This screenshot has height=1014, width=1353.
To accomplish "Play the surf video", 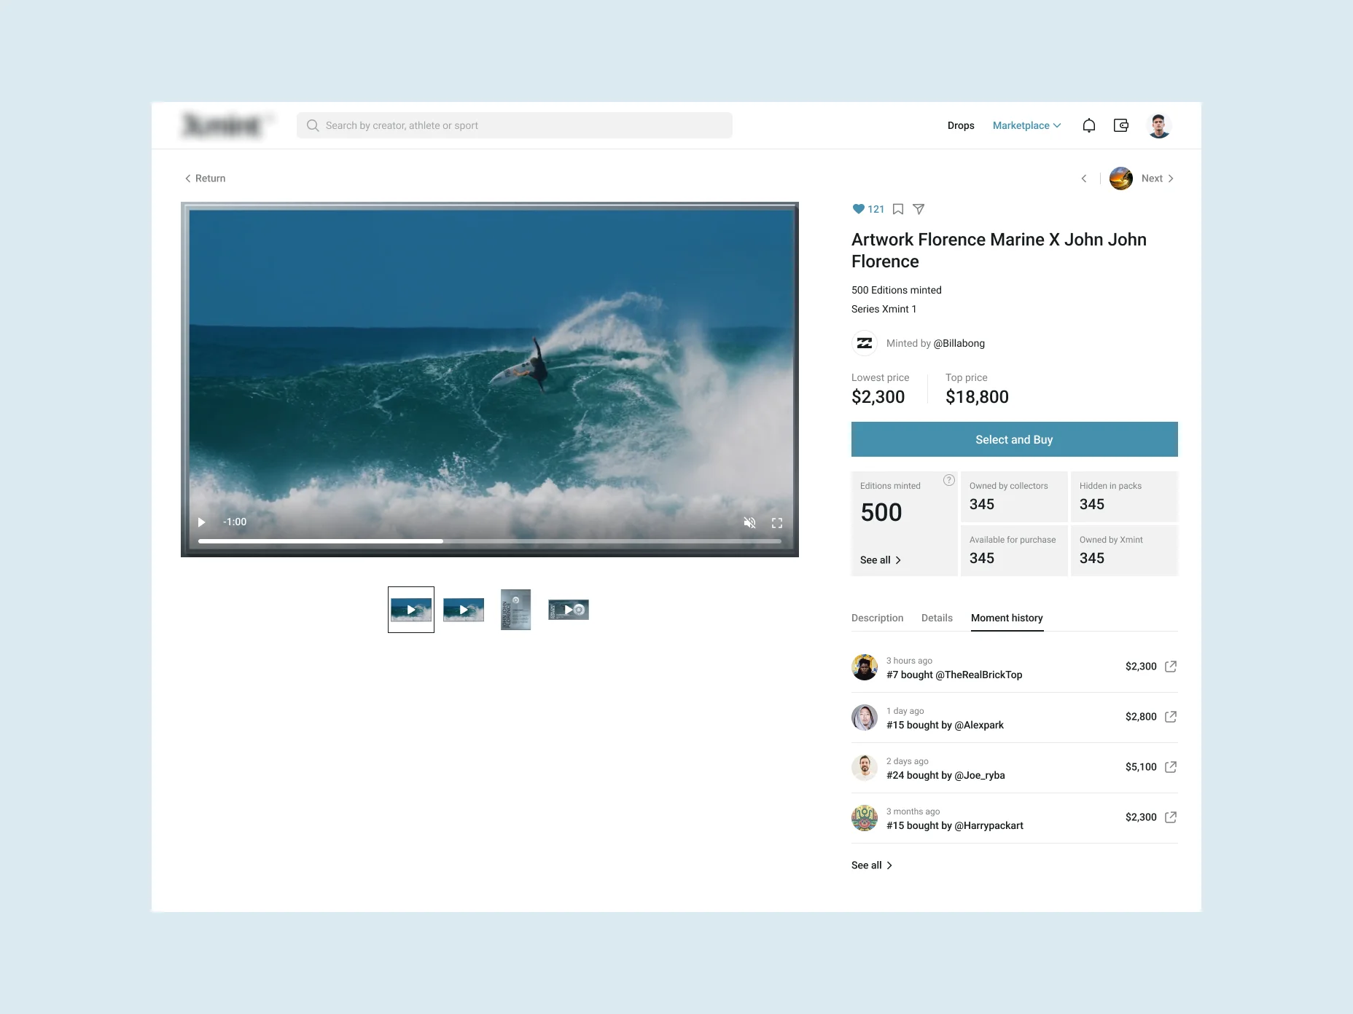I will [201, 522].
